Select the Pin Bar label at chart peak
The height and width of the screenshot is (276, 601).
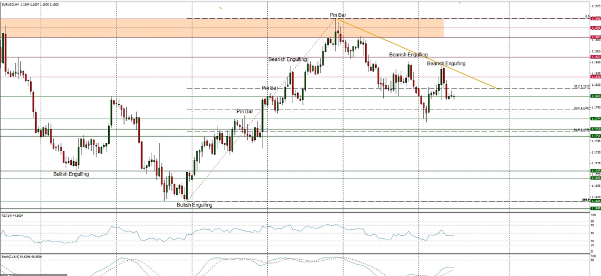pos(338,14)
